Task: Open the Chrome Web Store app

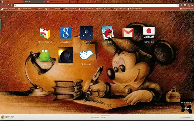Action: tap(45, 33)
